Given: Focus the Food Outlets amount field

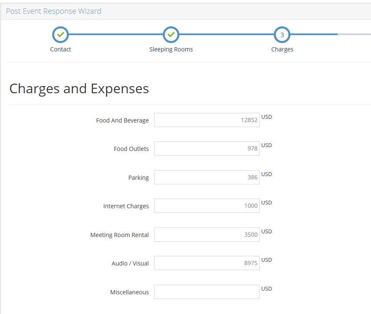Looking at the screenshot, I should [207, 148].
